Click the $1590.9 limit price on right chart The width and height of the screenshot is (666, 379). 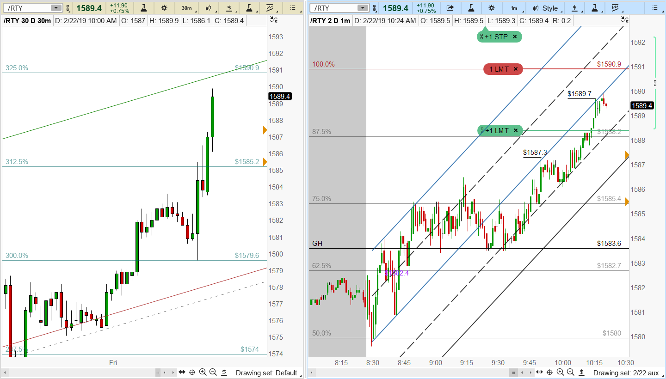609,64
